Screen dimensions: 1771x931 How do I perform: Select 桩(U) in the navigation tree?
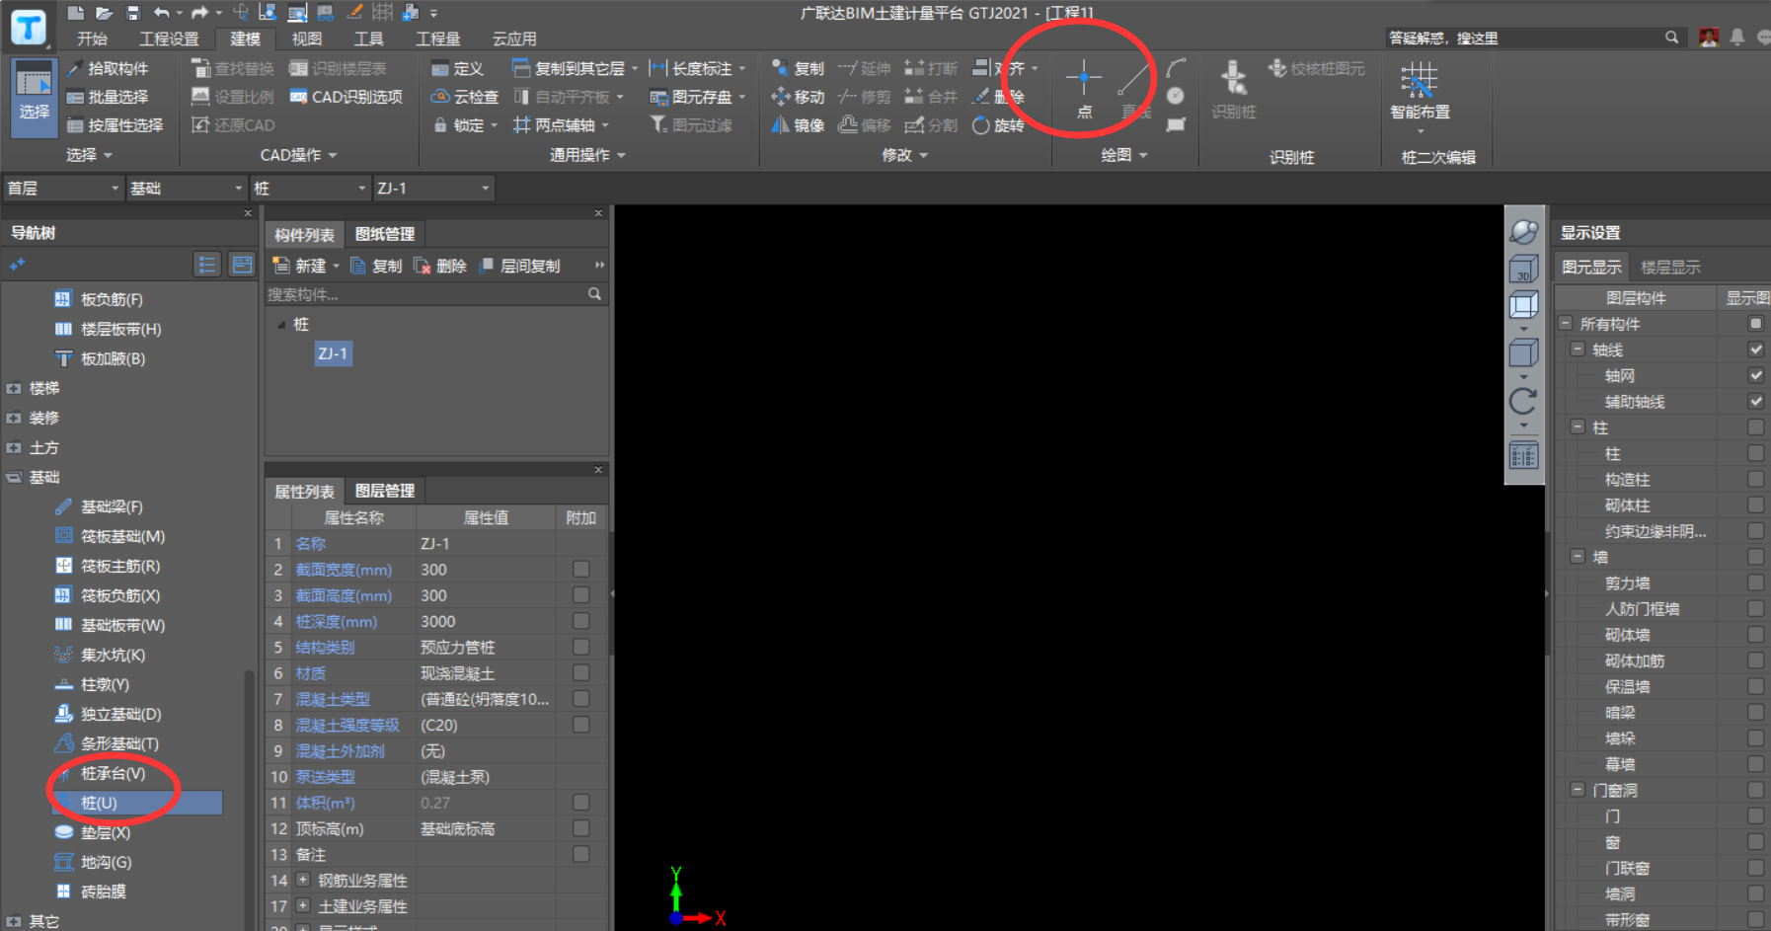[137, 803]
